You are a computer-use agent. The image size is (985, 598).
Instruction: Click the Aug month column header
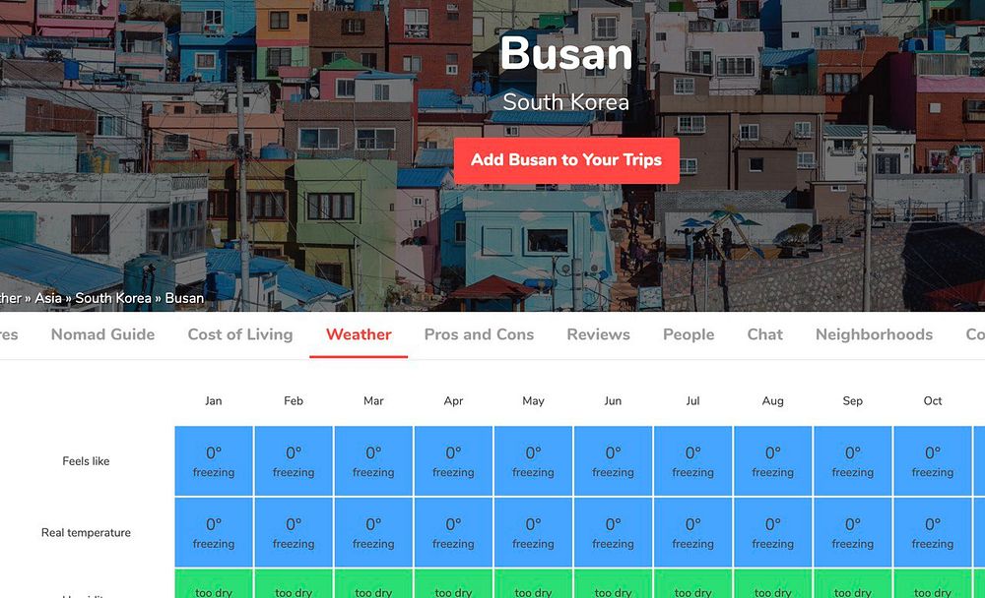(772, 401)
